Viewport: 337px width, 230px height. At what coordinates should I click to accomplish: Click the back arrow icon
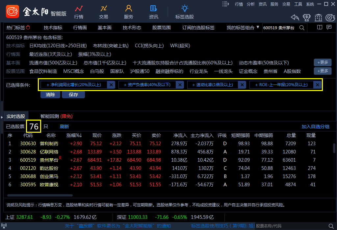click(x=295, y=18)
